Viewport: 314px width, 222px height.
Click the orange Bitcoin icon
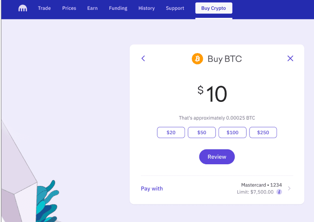(197, 59)
